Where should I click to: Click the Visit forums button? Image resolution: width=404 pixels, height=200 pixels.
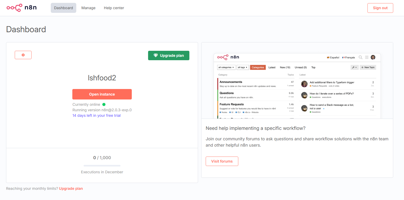coord(222,161)
